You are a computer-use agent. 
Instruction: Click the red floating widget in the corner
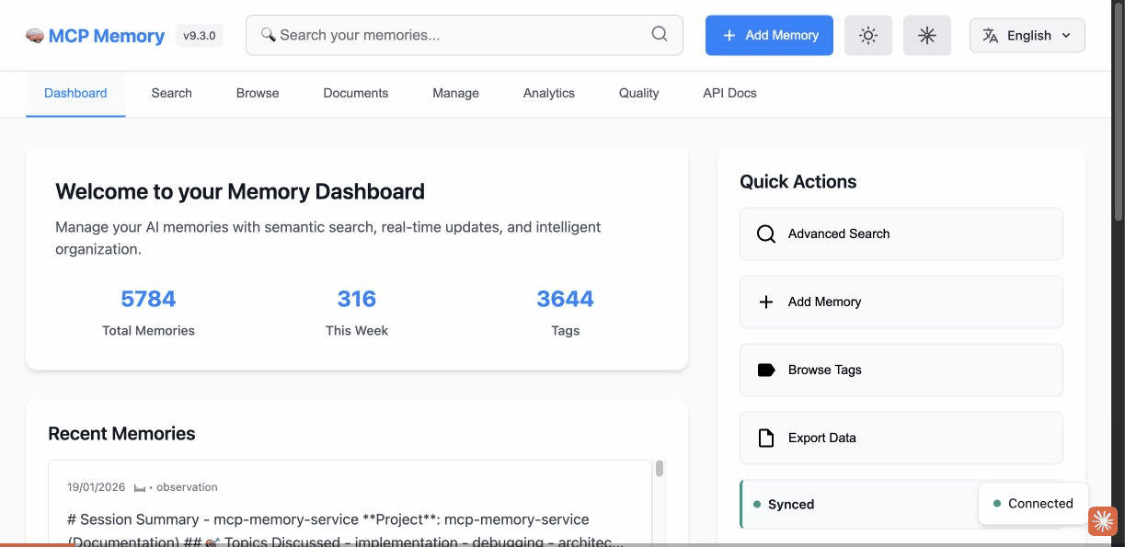(1102, 521)
